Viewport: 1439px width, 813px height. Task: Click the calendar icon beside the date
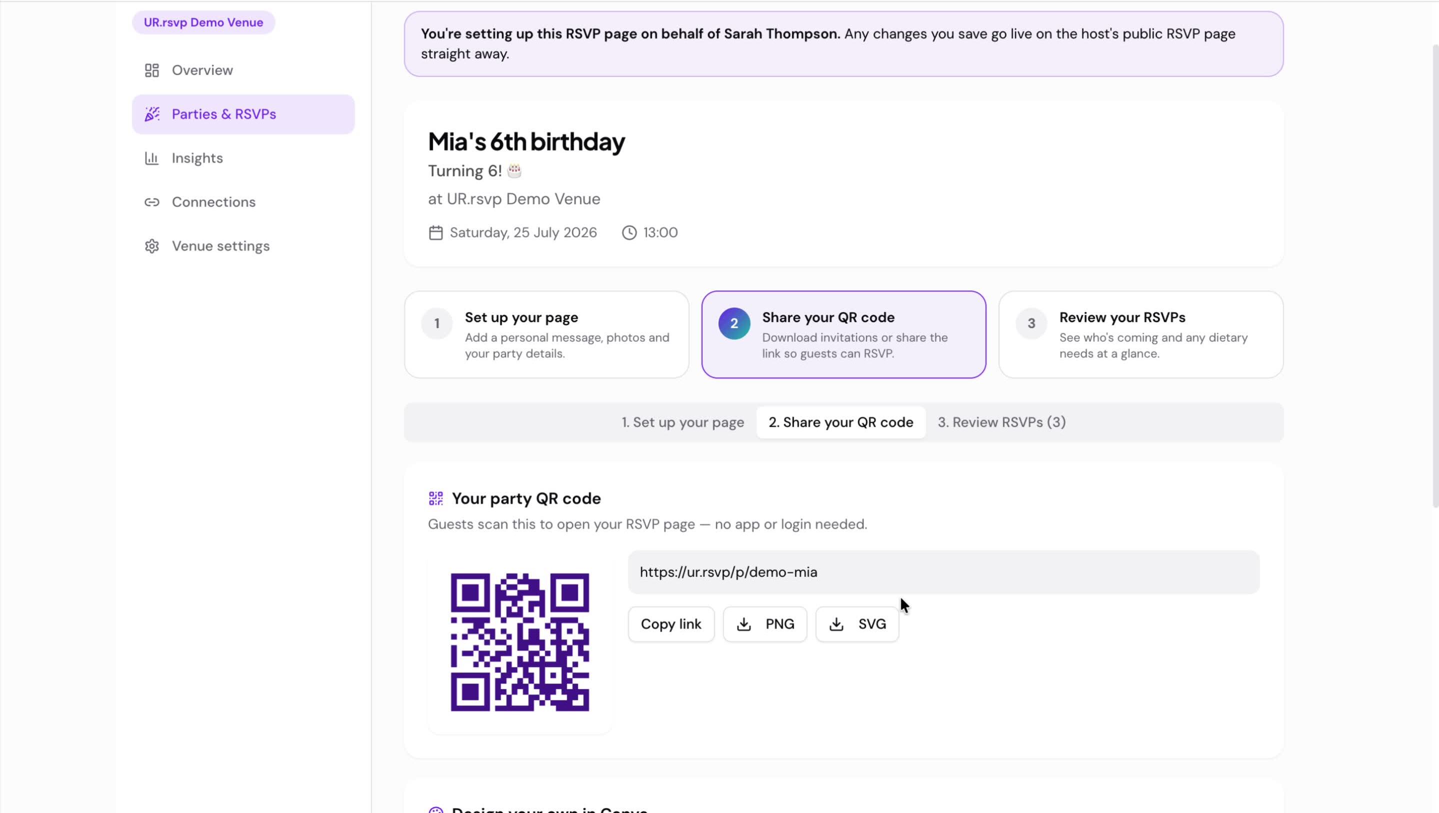click(x=435, y=232)
